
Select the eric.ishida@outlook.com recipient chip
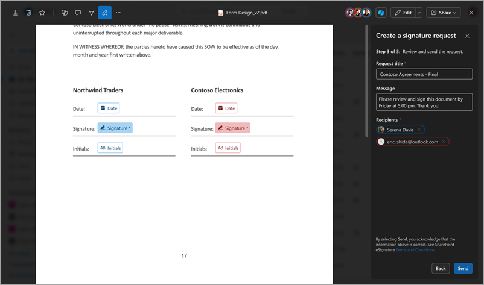413,142
